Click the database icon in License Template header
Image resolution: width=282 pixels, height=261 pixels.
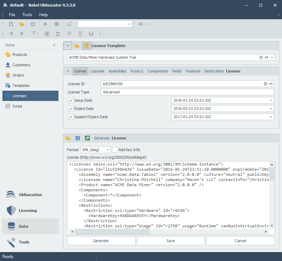click(87, 46)
